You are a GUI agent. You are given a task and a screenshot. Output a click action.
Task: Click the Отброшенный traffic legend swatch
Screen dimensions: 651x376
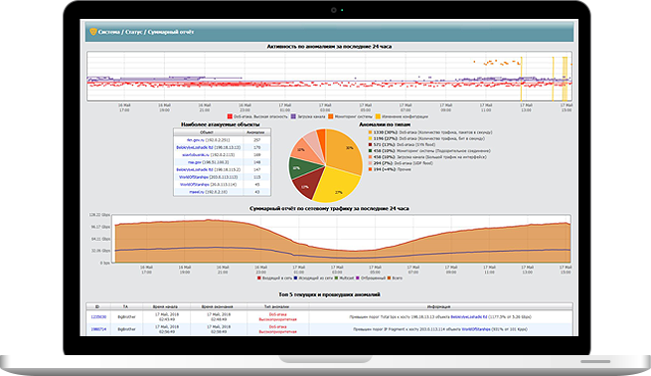point(358,278)
